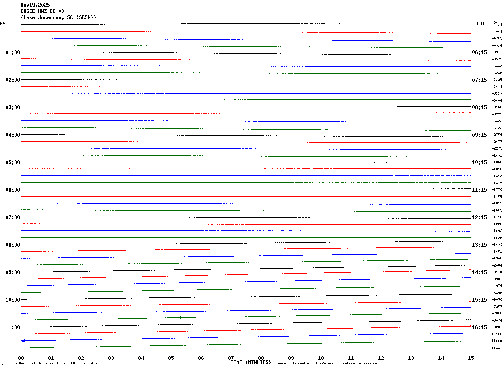The height and width of the screenshot is (369, 504).
Task: Click the '05:00' EST hour label
Action: coord(13,162)
